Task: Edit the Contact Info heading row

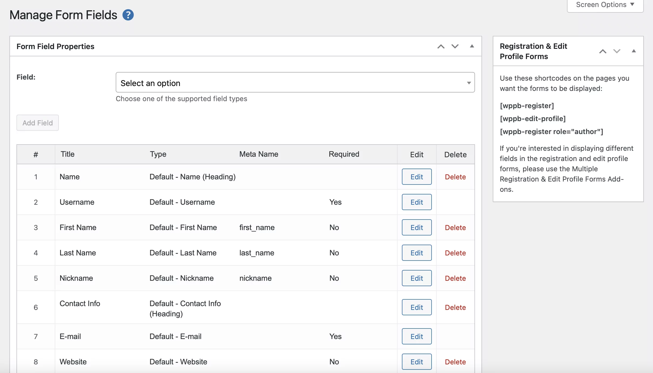Action: coord(416,307)
